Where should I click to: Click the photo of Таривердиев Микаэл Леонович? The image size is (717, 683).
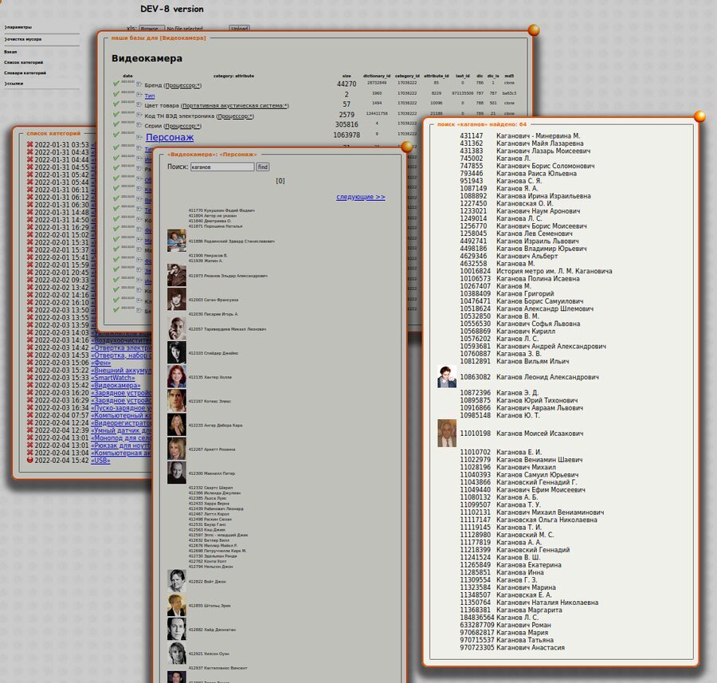tap(177, 328)
